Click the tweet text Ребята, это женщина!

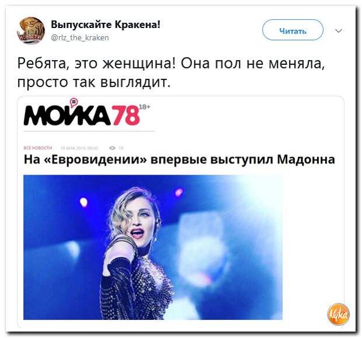[x=96, y=63]
